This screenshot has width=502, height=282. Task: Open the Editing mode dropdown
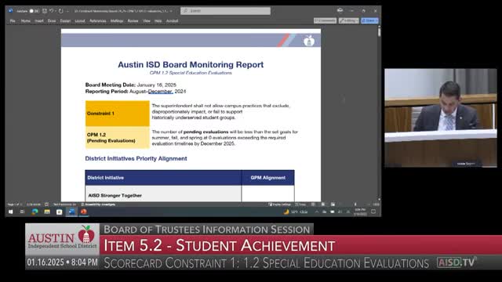348,20
